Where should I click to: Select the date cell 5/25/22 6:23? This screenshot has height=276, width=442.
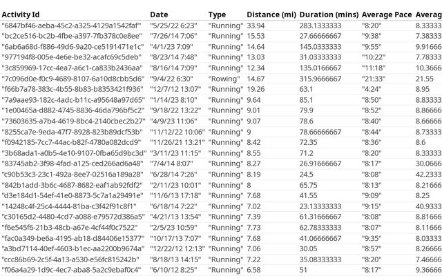[173, 25]
